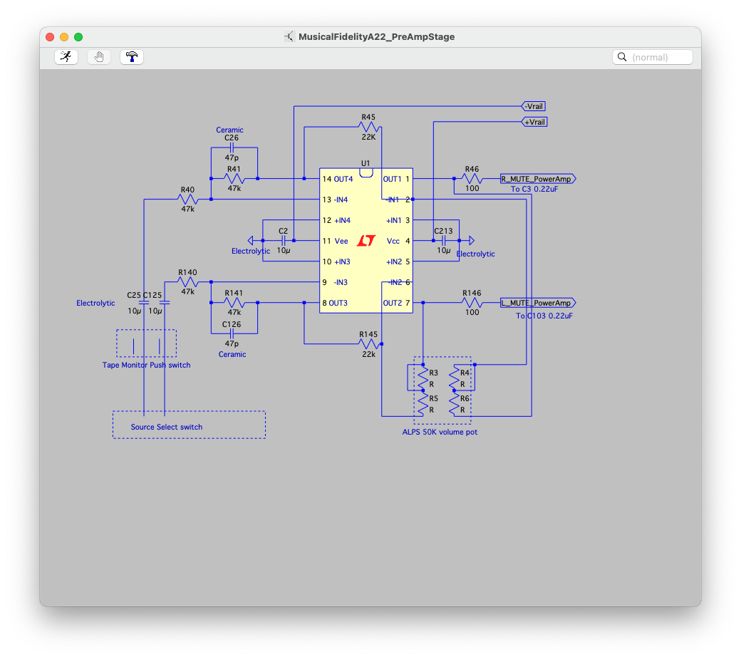This screenshot has height=659, width=741.
Task: Select capacitor C25 label
Action: (x=134, y=295)
